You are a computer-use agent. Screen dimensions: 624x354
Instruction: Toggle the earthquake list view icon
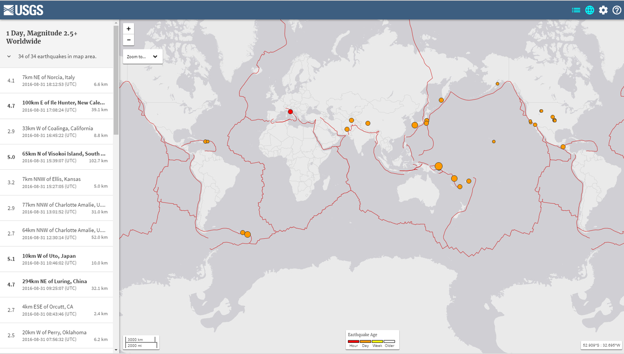pos(576,10)
